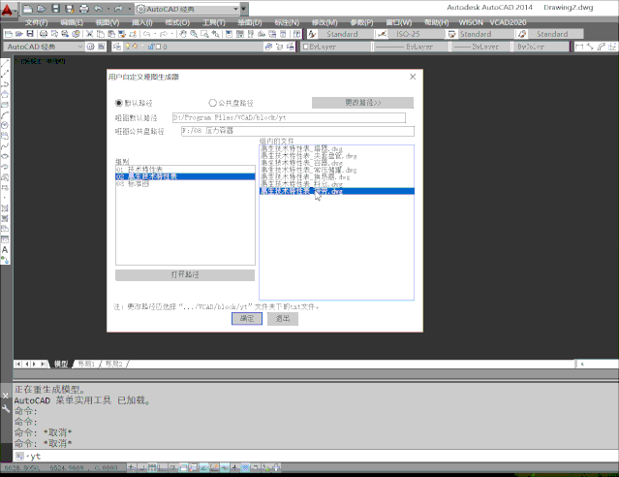Open the ByLayer lineweight dropdown
Image resolution: width=619 pixels, height=477 pixels.
pos(480,47)
